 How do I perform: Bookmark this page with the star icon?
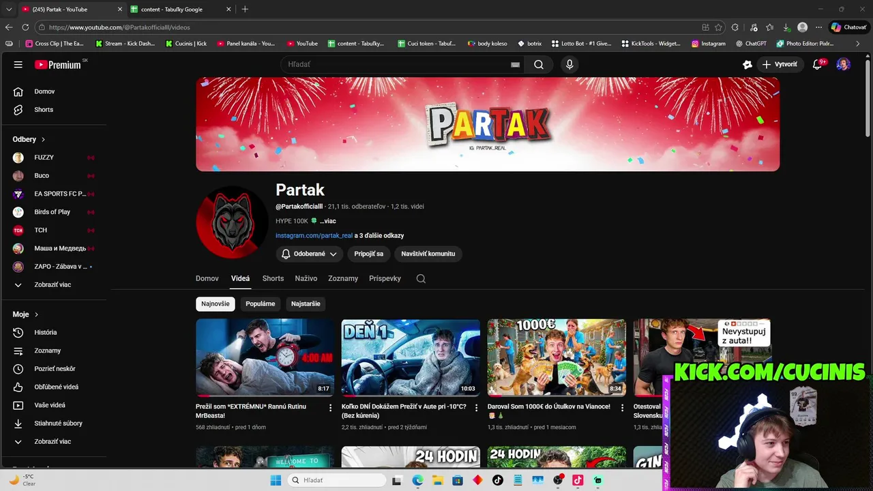click(x=718, y=27)
